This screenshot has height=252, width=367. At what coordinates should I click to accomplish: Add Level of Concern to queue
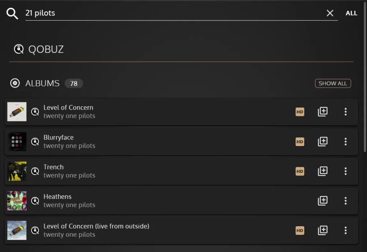tap(323, 112)
